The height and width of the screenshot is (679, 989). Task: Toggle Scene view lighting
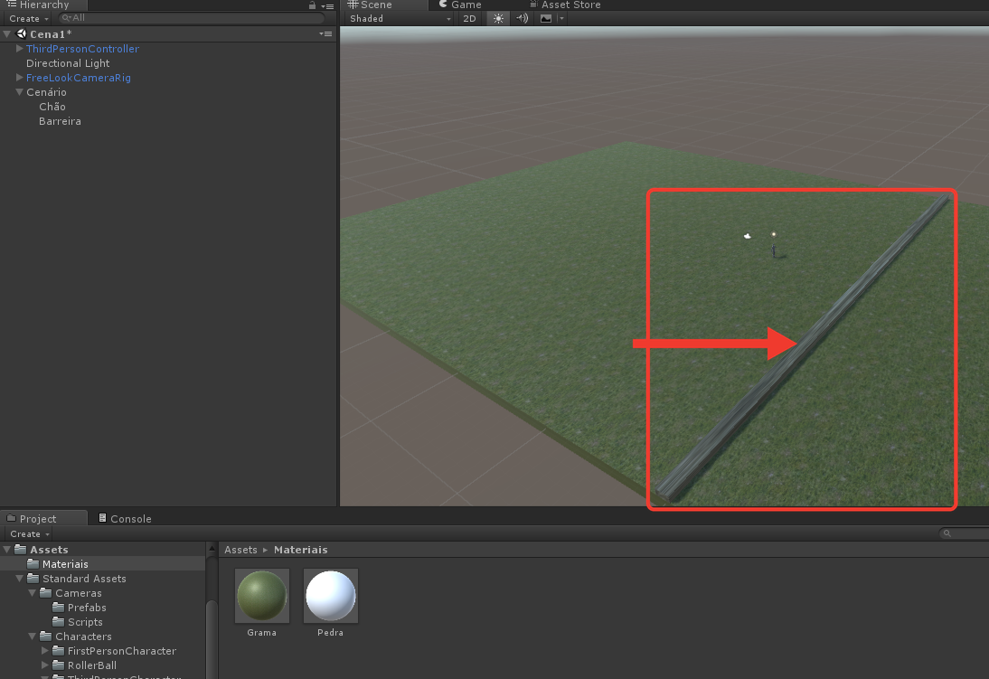(498, 18)
